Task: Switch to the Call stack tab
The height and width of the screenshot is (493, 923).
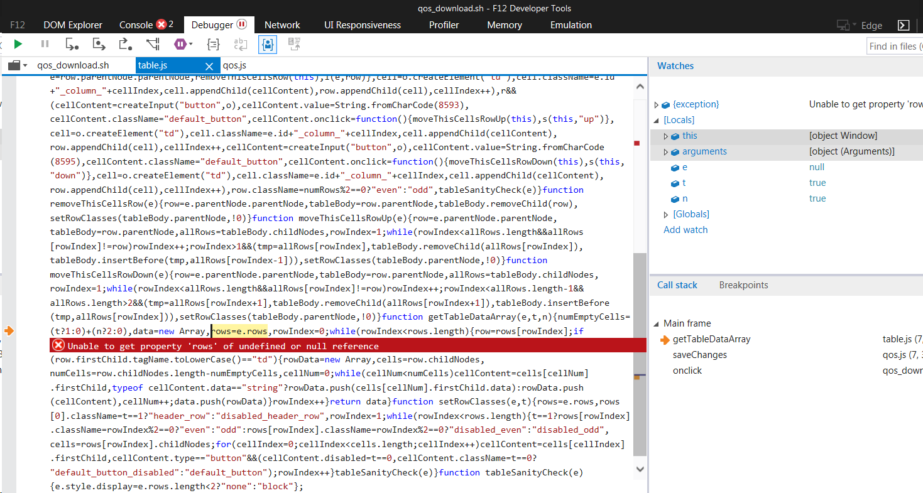Action: click(677, 285)
